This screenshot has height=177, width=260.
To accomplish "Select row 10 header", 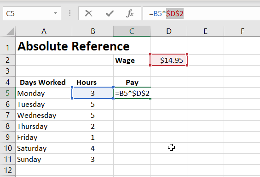I will point(8,148).
